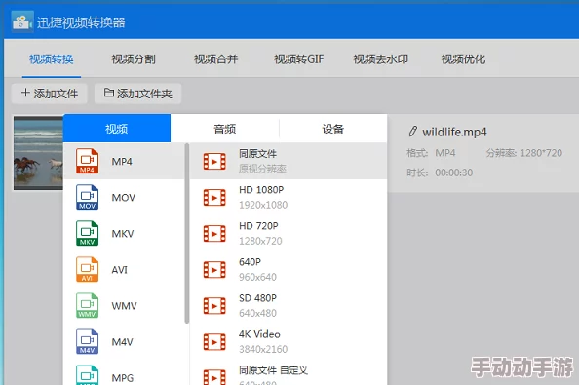The image size is (579, 385).
Task: Click the MPG format label
Action: [123, 378]
